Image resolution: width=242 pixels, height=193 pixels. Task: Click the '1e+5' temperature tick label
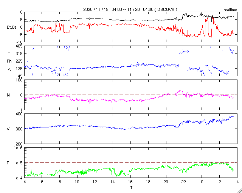tap(19, 163)
